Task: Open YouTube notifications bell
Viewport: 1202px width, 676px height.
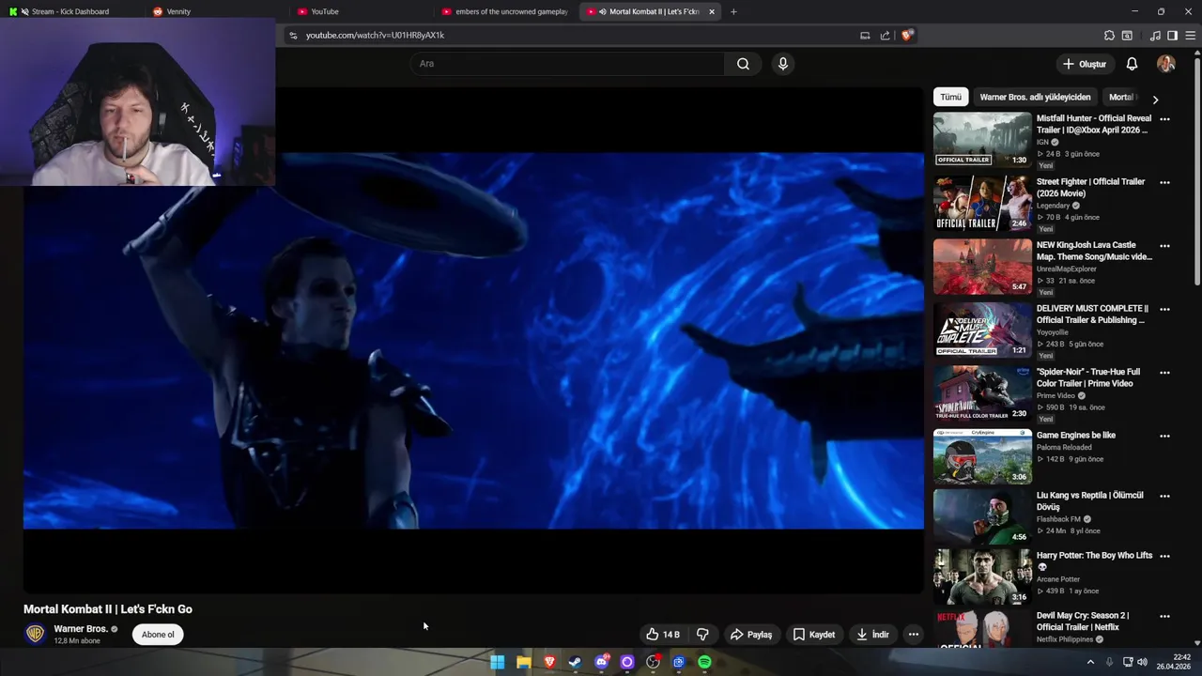Action: 1132,64
